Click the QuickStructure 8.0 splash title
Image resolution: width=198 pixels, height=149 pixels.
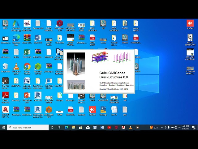114,77
